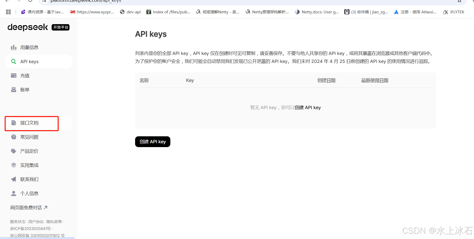
Task: Open 常见问题 FAQ page
Action: click(x=39, y=137)
